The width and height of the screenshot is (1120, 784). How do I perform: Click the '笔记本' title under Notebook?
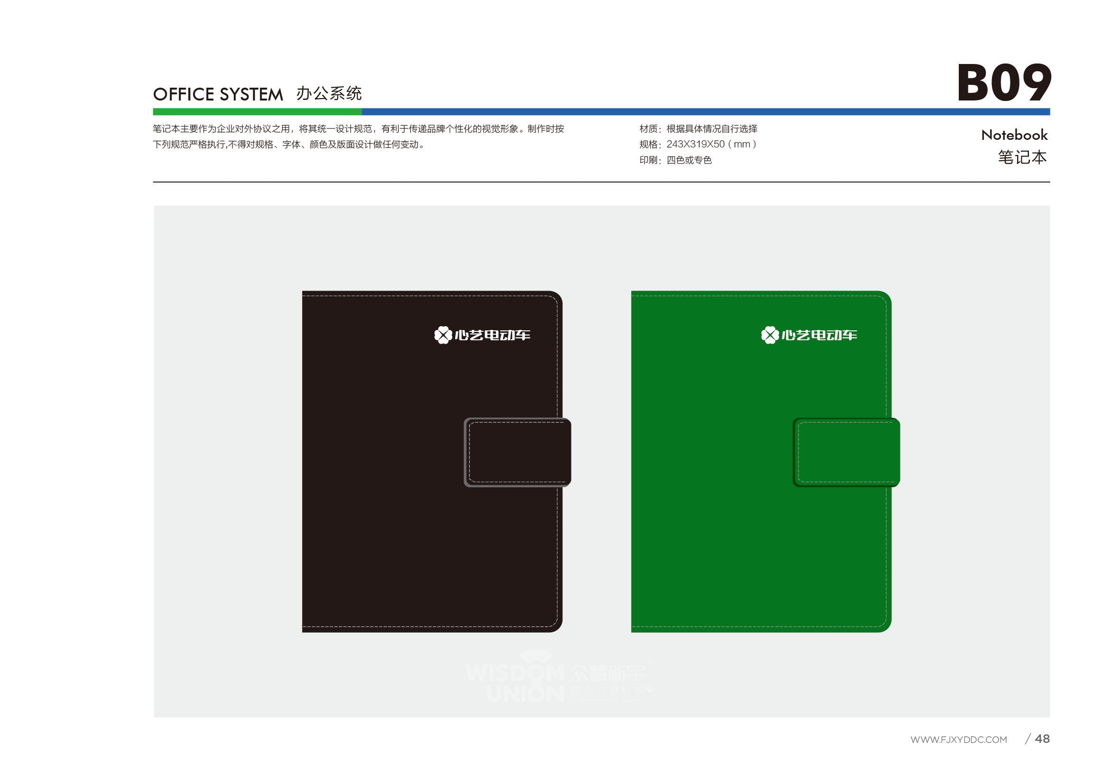(1022, 157)
